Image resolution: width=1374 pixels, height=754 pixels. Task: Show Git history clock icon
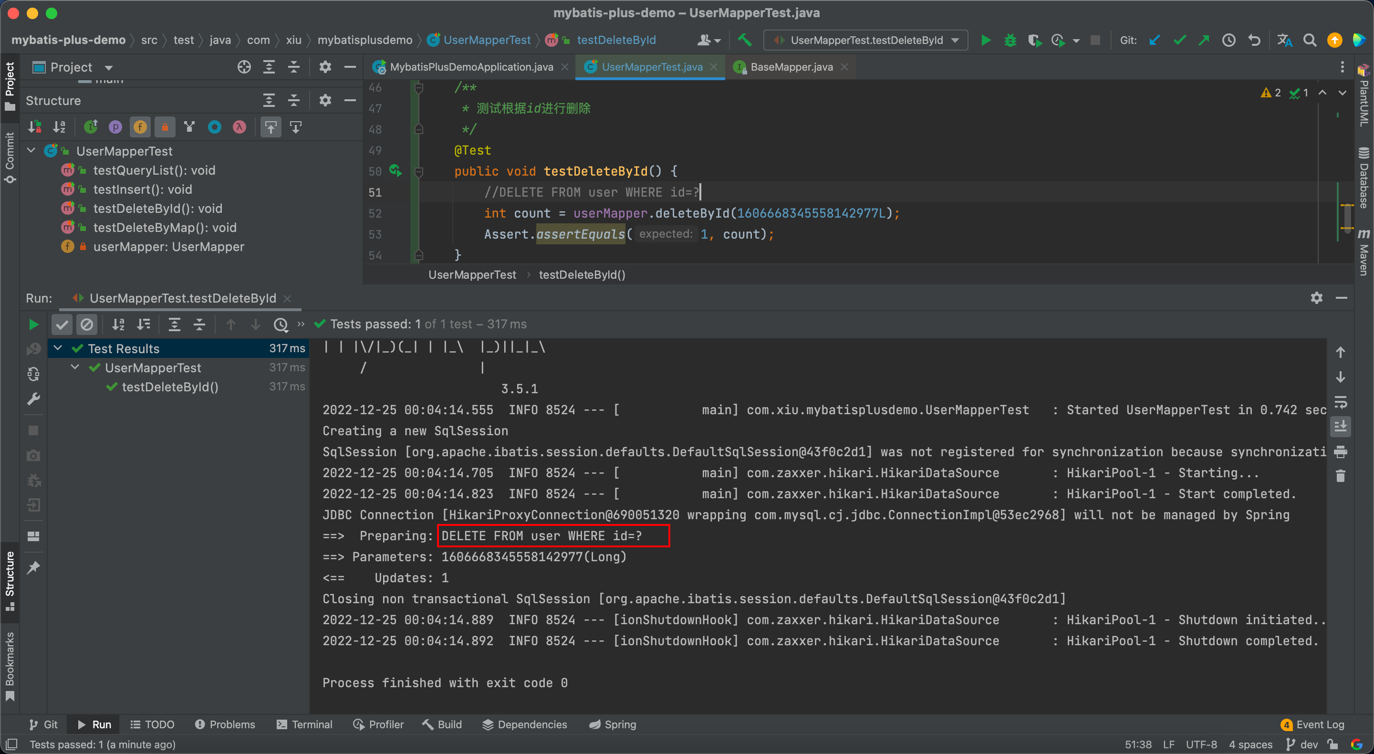[x=1229, y=40]
